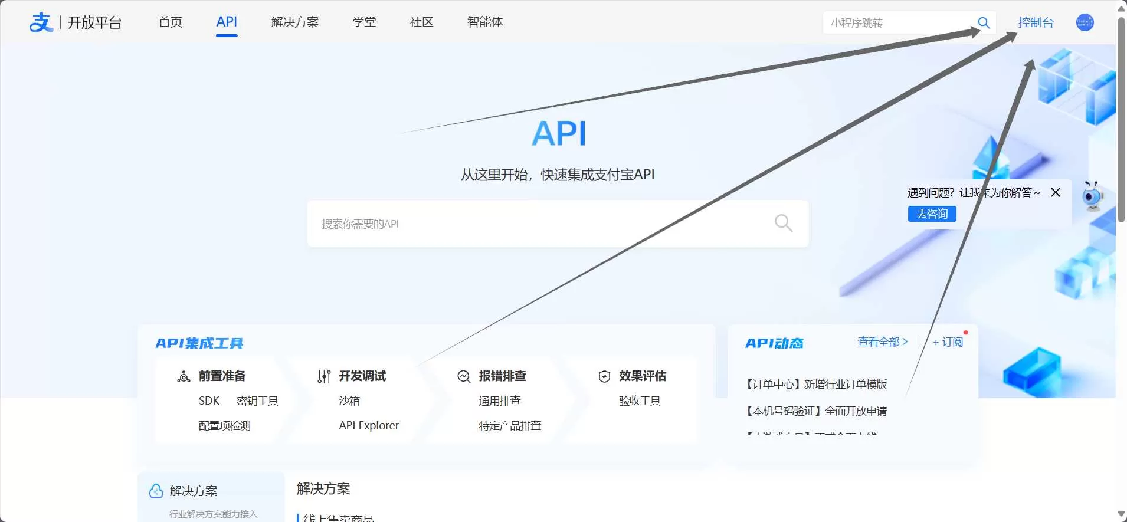Open 查看全部 API updates link
Screen dimensions: 1127x522
tap(883, 342)
